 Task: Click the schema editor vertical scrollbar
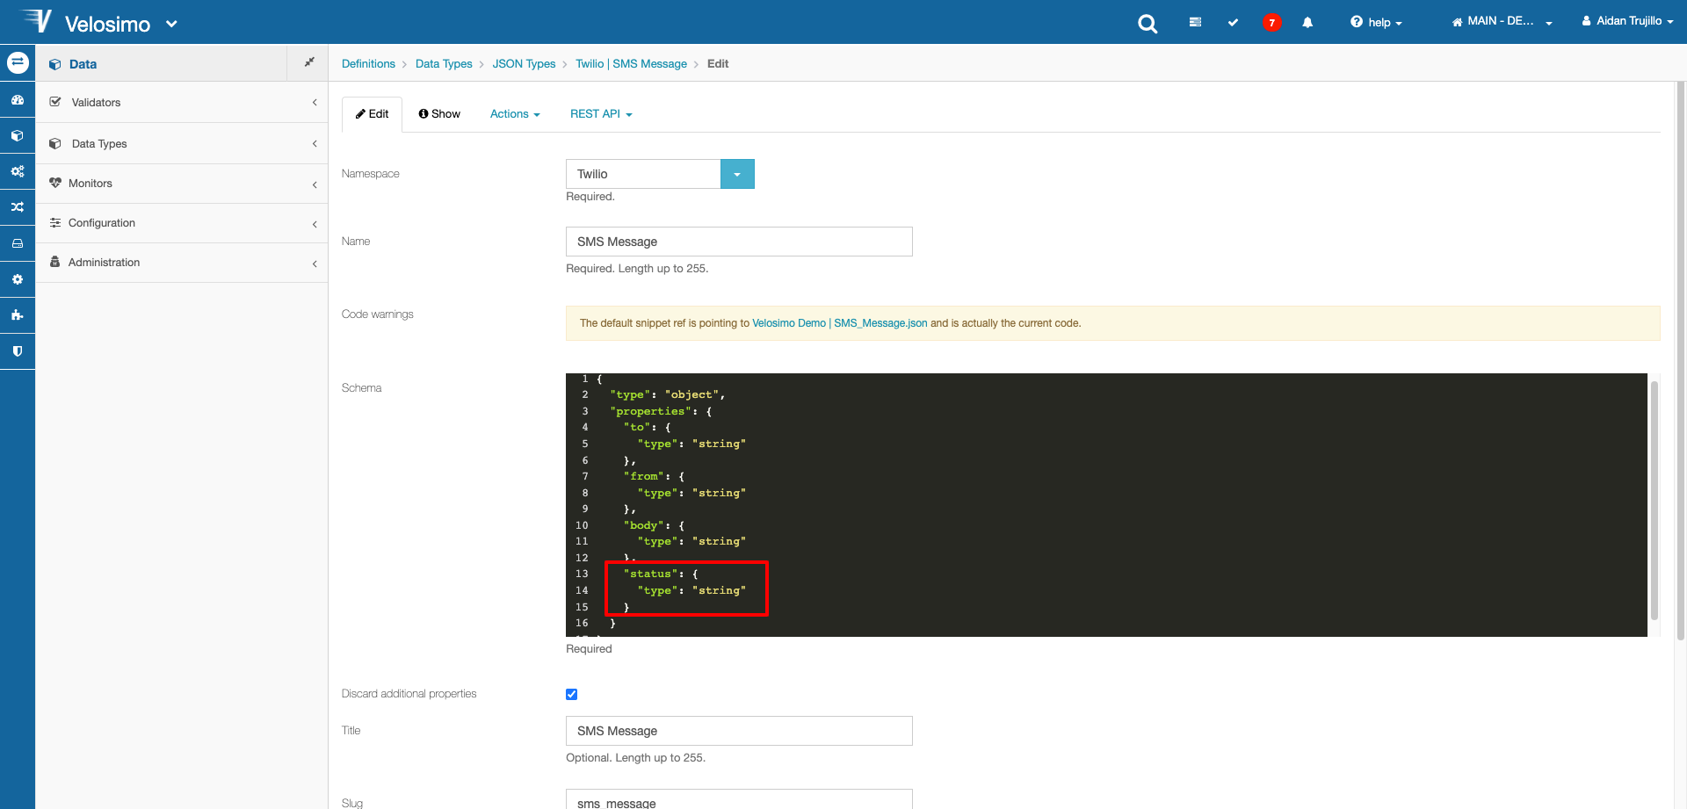click(x=1654, y=501)
